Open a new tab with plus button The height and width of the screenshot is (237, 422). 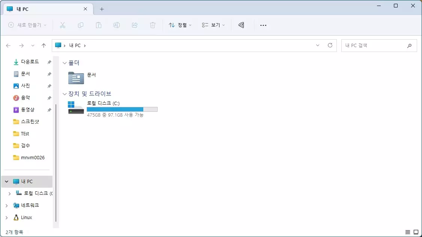102,9
